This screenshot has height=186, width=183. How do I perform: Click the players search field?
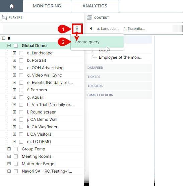[37, 29]
